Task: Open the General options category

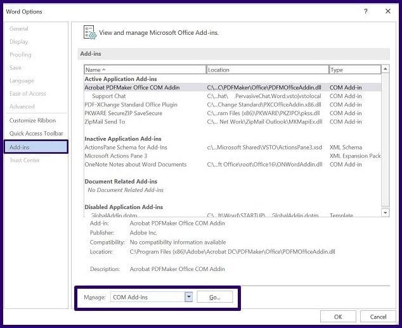Action: (x=19, y=28)
